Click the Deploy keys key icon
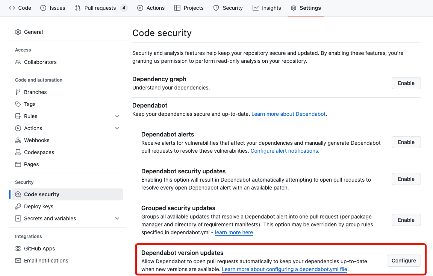The image size is (433, 276). click(x=18, y=206)
